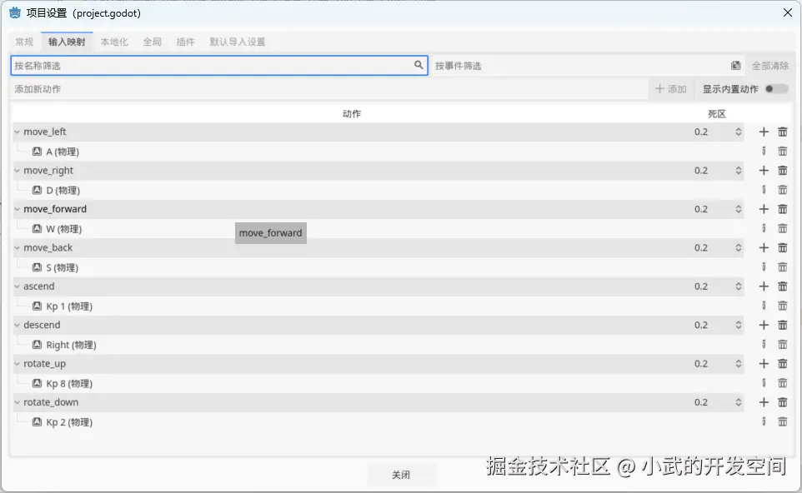Collapse the move_forward action entry
This screenshot has width=802, height=493.
16,208
